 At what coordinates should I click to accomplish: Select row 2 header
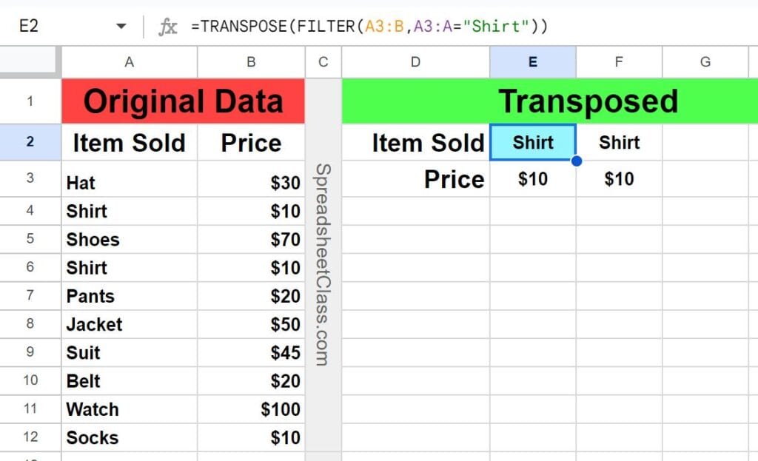(x=30, y=141)
